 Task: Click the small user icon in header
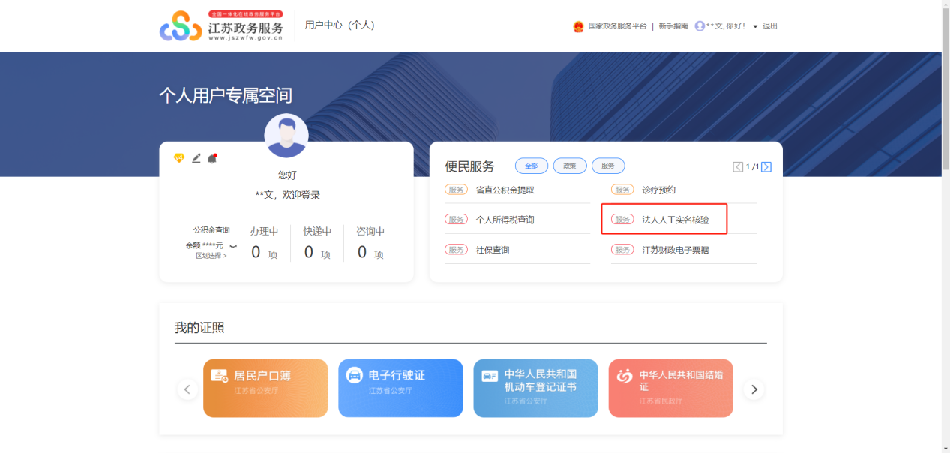700,26
